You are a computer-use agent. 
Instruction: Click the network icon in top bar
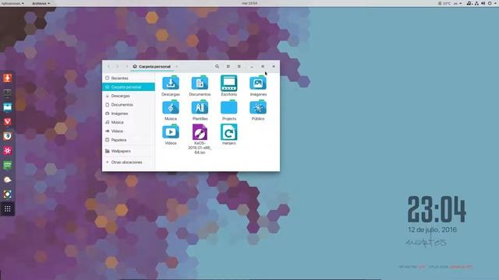pyautogui.click(x=476, y=3)
